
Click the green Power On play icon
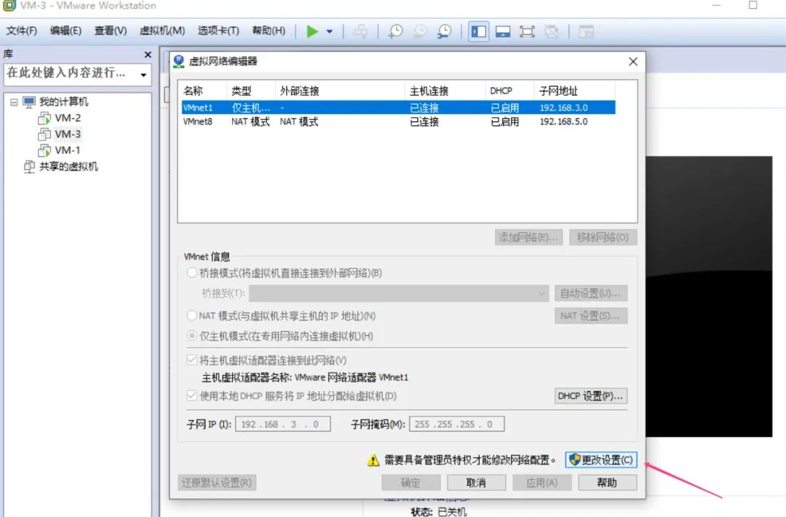(311, 31)
